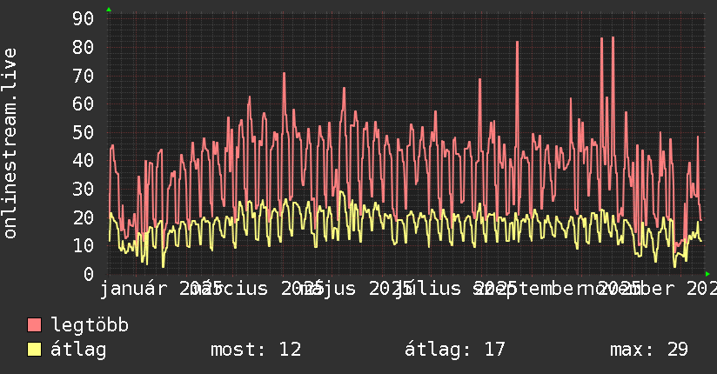Click the 'most: 12' statistic

point(256,350)
